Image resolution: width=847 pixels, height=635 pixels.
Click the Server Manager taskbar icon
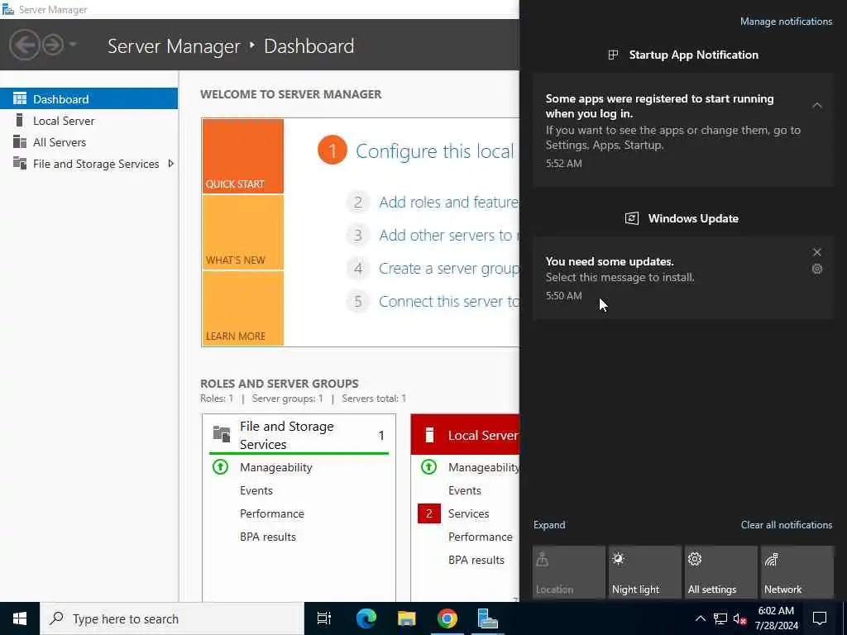pyautogui.click(x=488, y=618)
